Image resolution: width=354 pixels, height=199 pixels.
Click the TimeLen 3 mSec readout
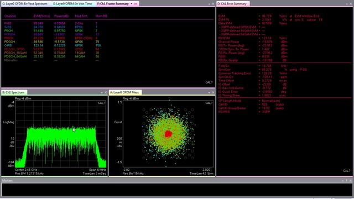pos(95,174)
